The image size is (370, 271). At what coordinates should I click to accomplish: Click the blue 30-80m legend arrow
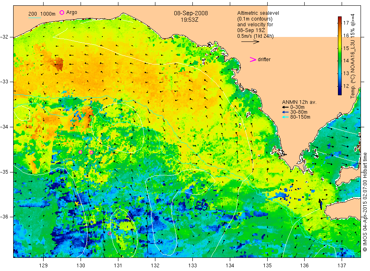pos(286,112)
